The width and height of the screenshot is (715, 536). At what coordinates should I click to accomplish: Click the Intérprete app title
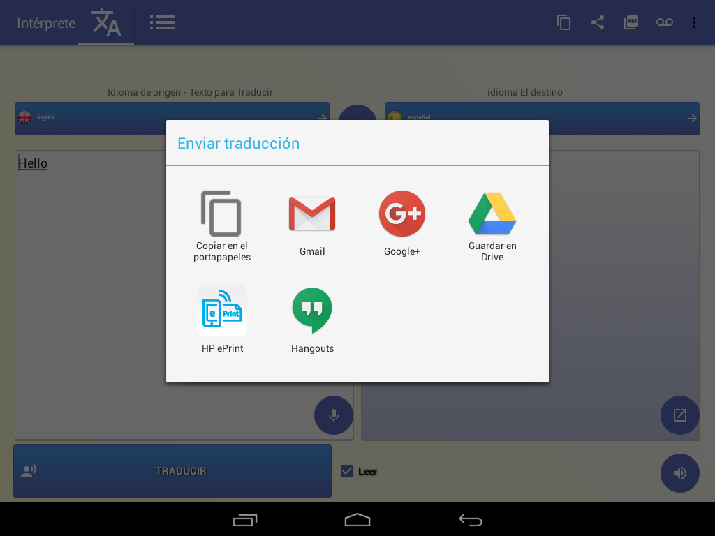click(x=46, y=23)
